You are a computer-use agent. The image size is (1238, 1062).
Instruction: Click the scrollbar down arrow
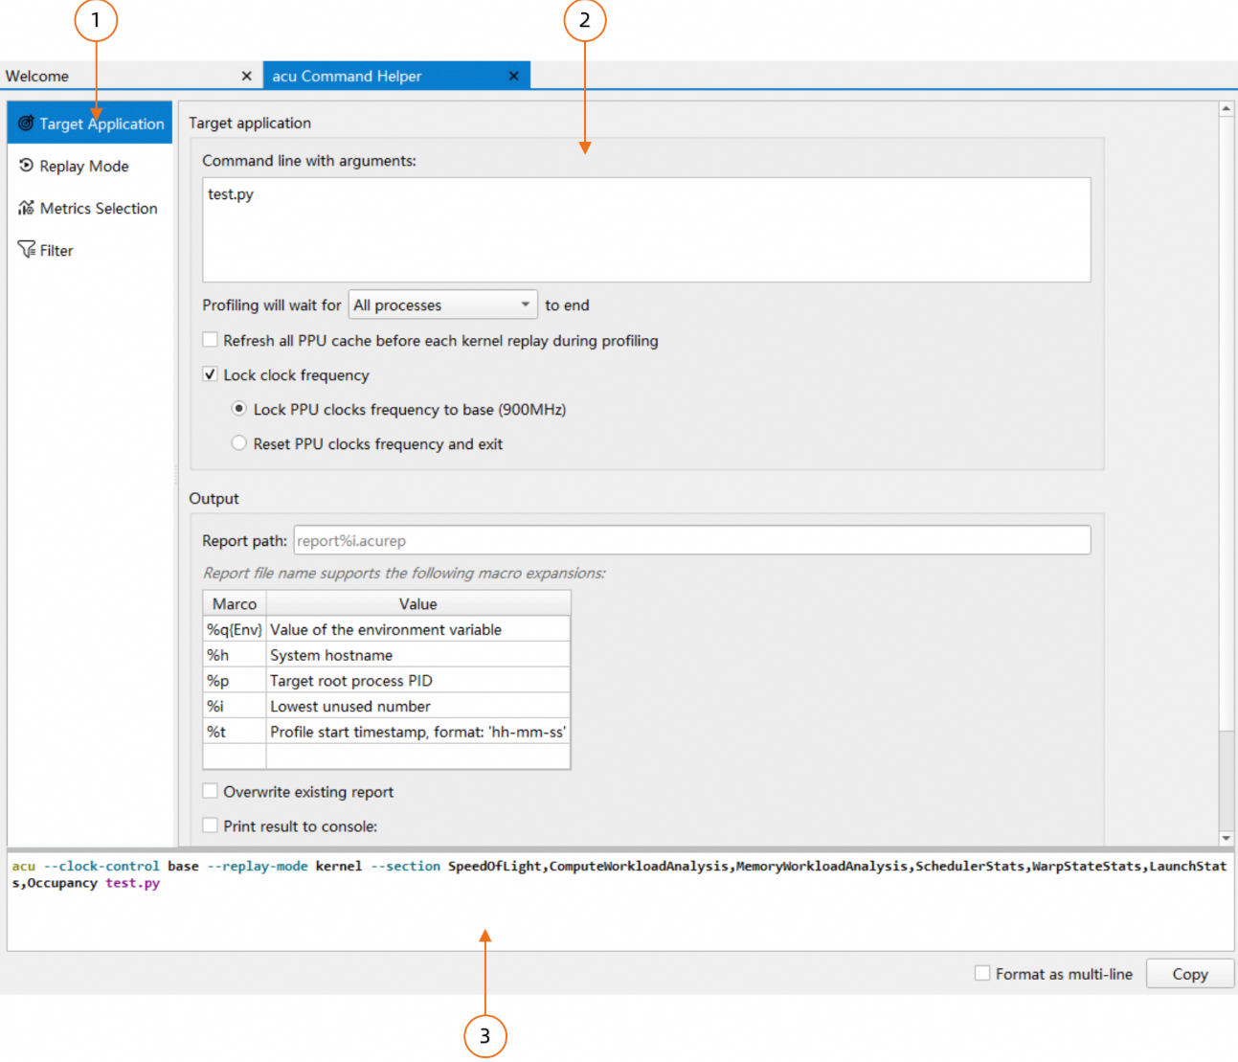coord(1227,838)
